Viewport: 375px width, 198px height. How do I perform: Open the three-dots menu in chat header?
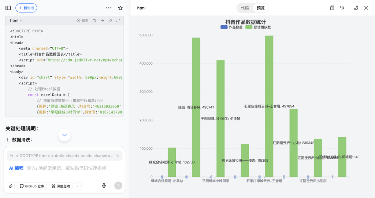108,8
